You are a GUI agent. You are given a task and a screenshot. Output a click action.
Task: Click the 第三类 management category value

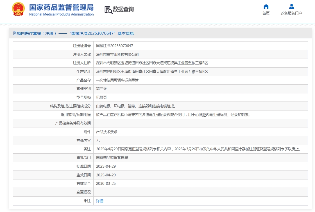(101, 89)
